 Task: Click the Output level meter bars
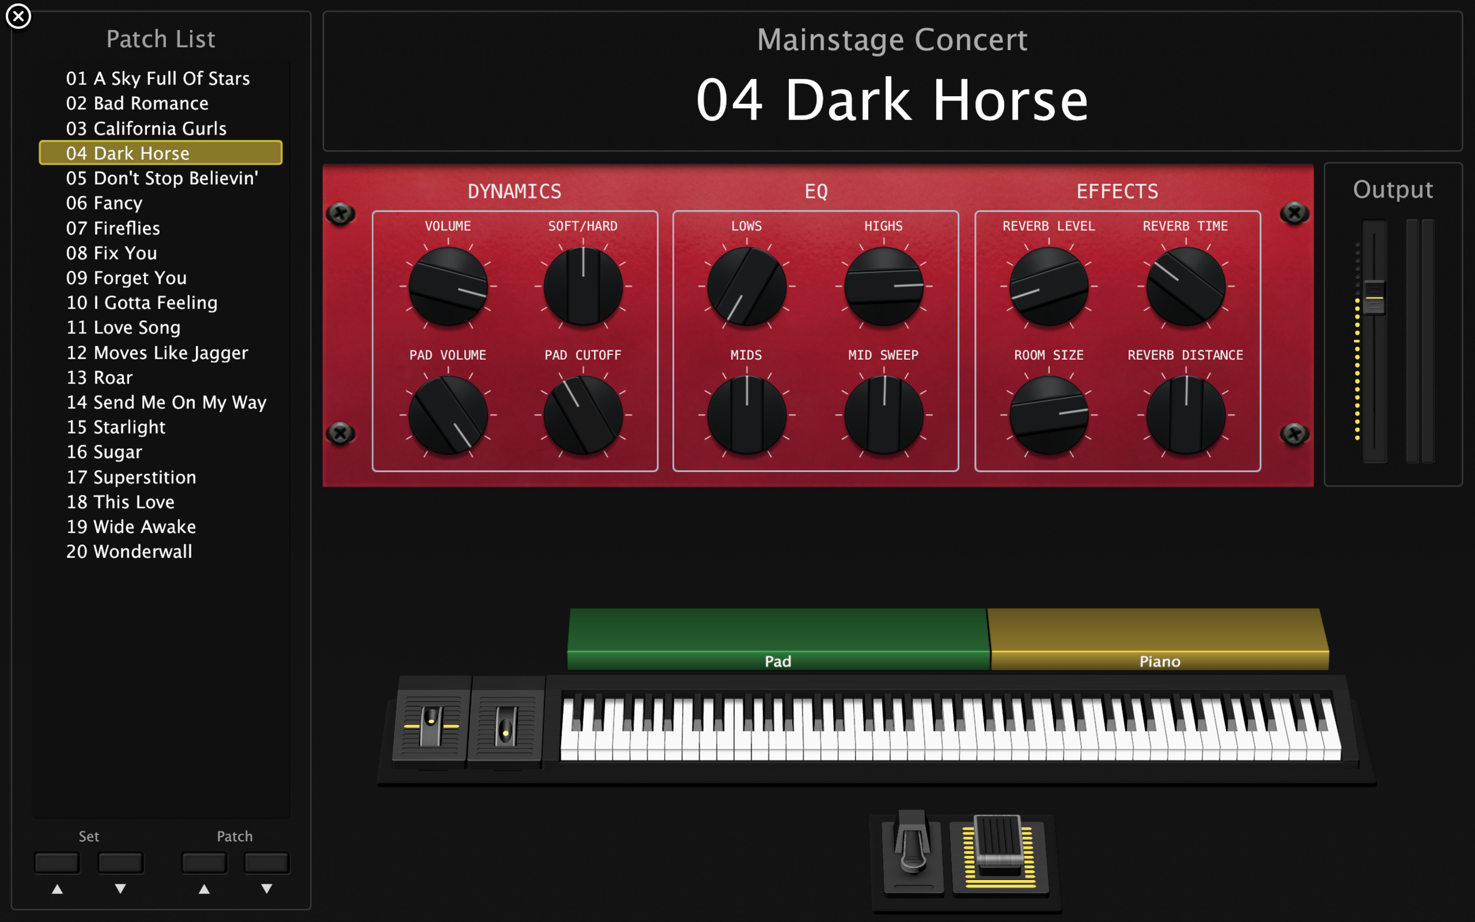pos(1421,341)
